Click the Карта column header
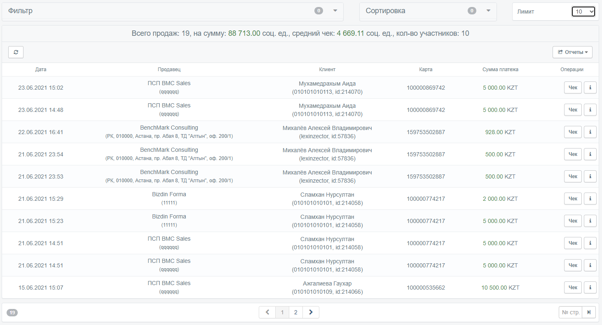This screenshot has height=325, width=602. (x=426, y=70)
